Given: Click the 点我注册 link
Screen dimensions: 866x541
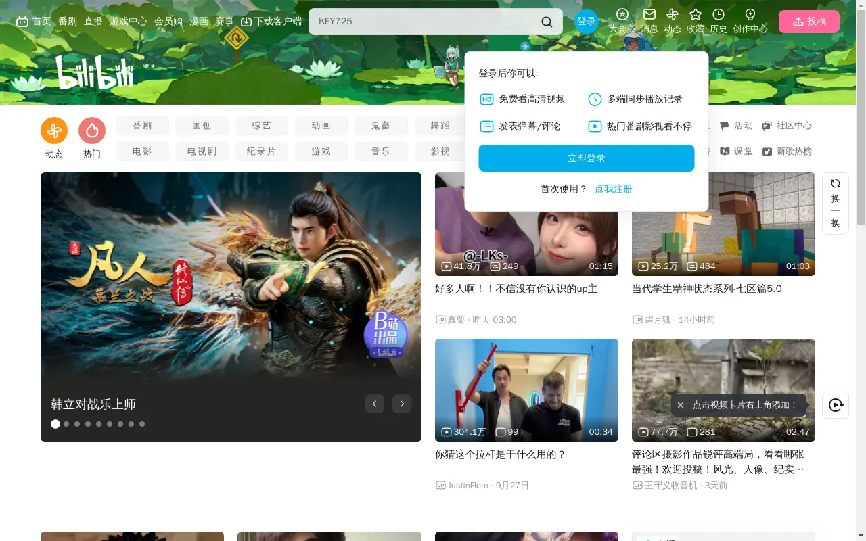Looking at the screenshot, I should click(614, 189).
